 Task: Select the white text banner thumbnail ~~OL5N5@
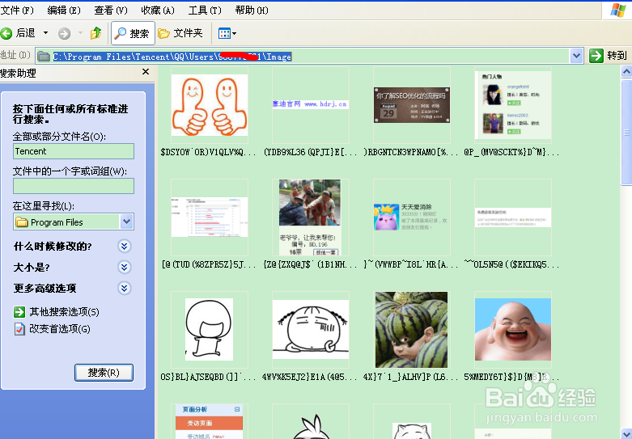[x=513, y=217]
